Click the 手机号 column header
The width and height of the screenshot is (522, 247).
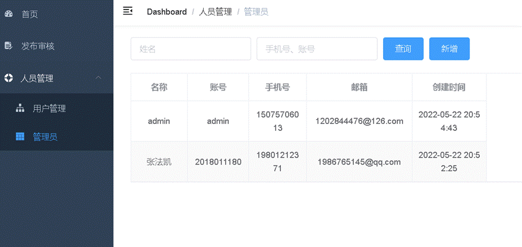point(278,87)
